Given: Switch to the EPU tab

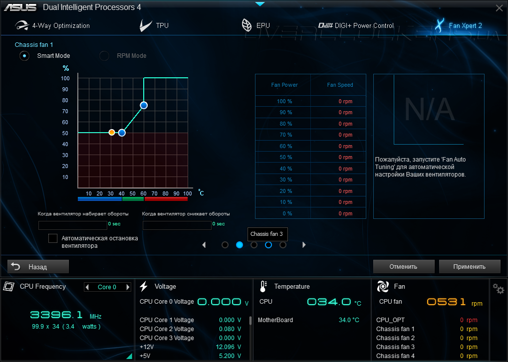Looking at the screenshot, I should click(255, 25).
